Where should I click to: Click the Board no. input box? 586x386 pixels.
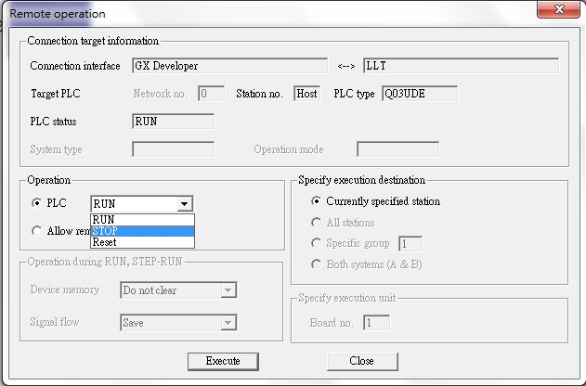click(376, 323)
